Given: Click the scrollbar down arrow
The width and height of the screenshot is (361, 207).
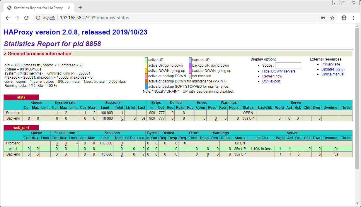Looking at the screenshot, I should pyautogui.click(x=357, y=204).
